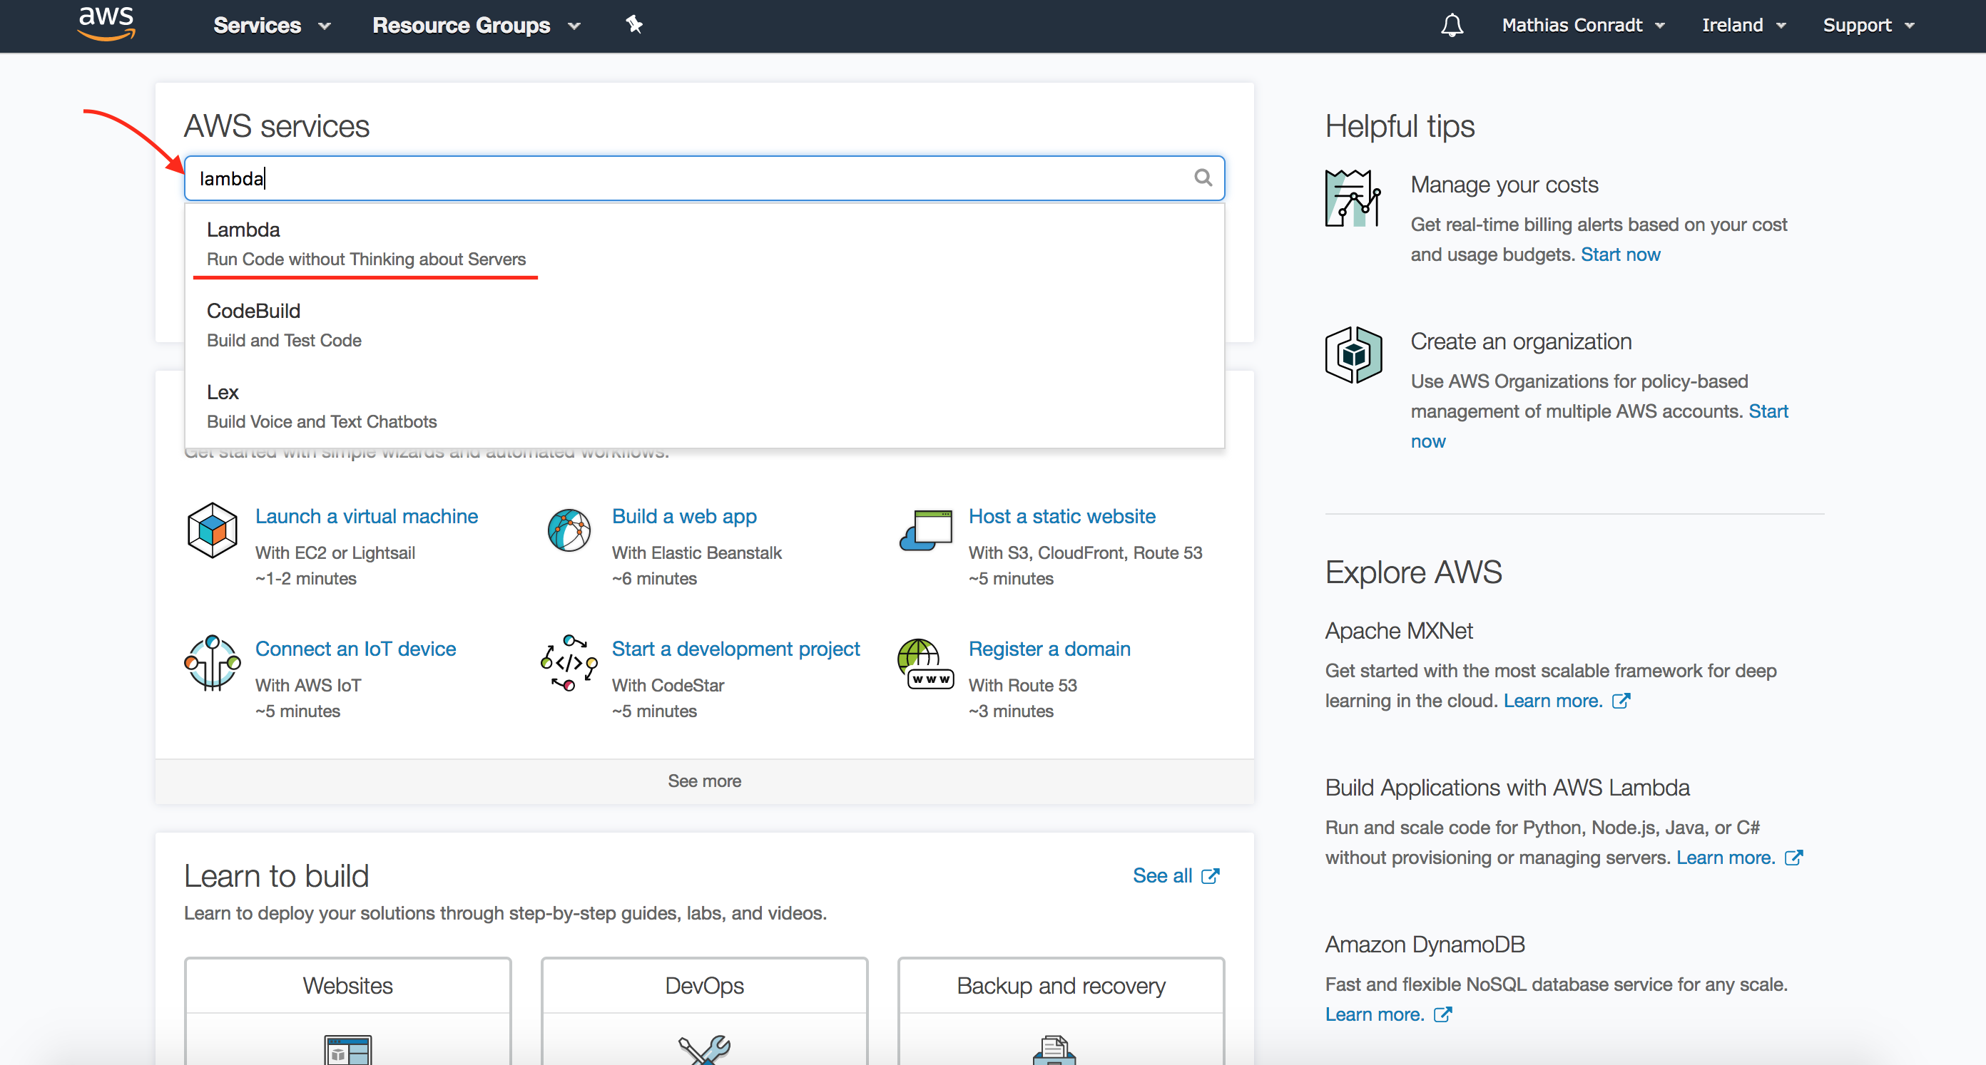1986x1065 pixels.
Task: Click the Register a domain www icon
Action: point(926,664)
